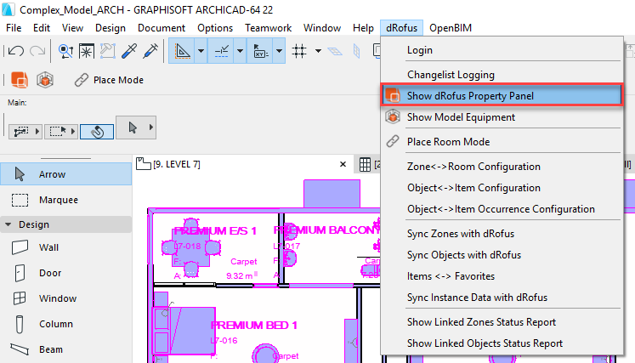Viewport: 635px width, 363px height.
Task: Open Object<->Item Occurrence Configuration
Action: (x=502, y=208)
